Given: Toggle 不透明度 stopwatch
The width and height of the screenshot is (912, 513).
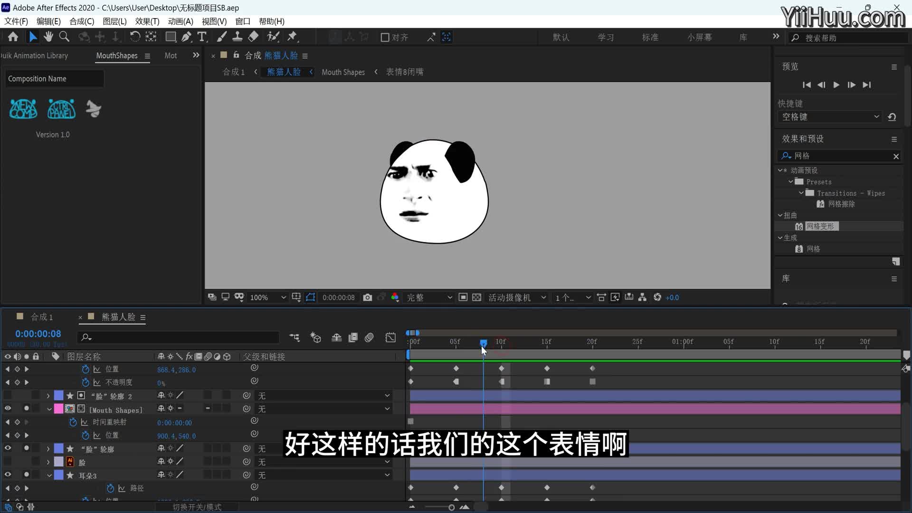Looking at the screenshot, I should click(85, 382).
